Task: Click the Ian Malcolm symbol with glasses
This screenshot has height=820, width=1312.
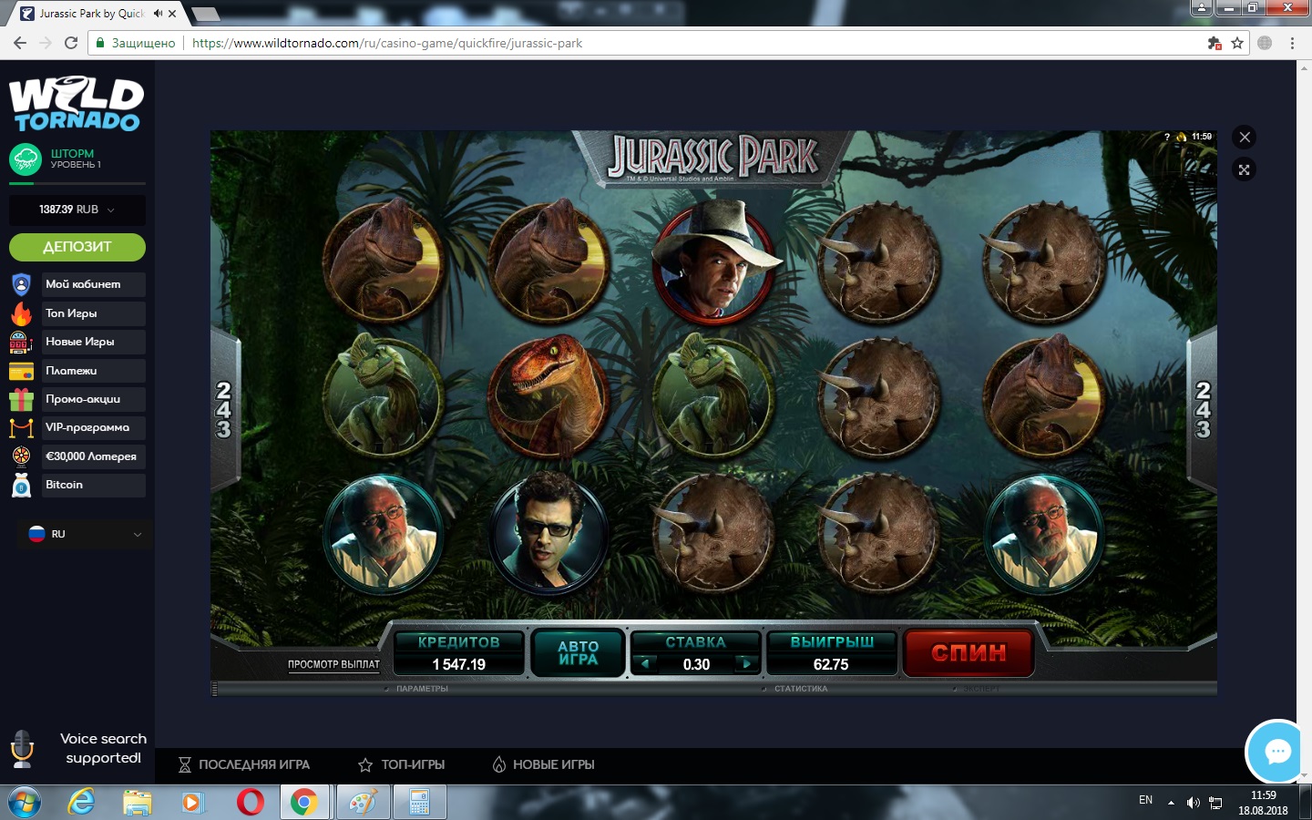Action: [548, 533]
